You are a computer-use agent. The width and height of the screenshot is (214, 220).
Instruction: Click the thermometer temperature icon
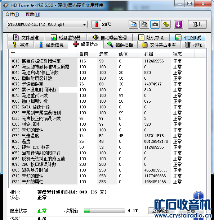(x=96, y=24)
